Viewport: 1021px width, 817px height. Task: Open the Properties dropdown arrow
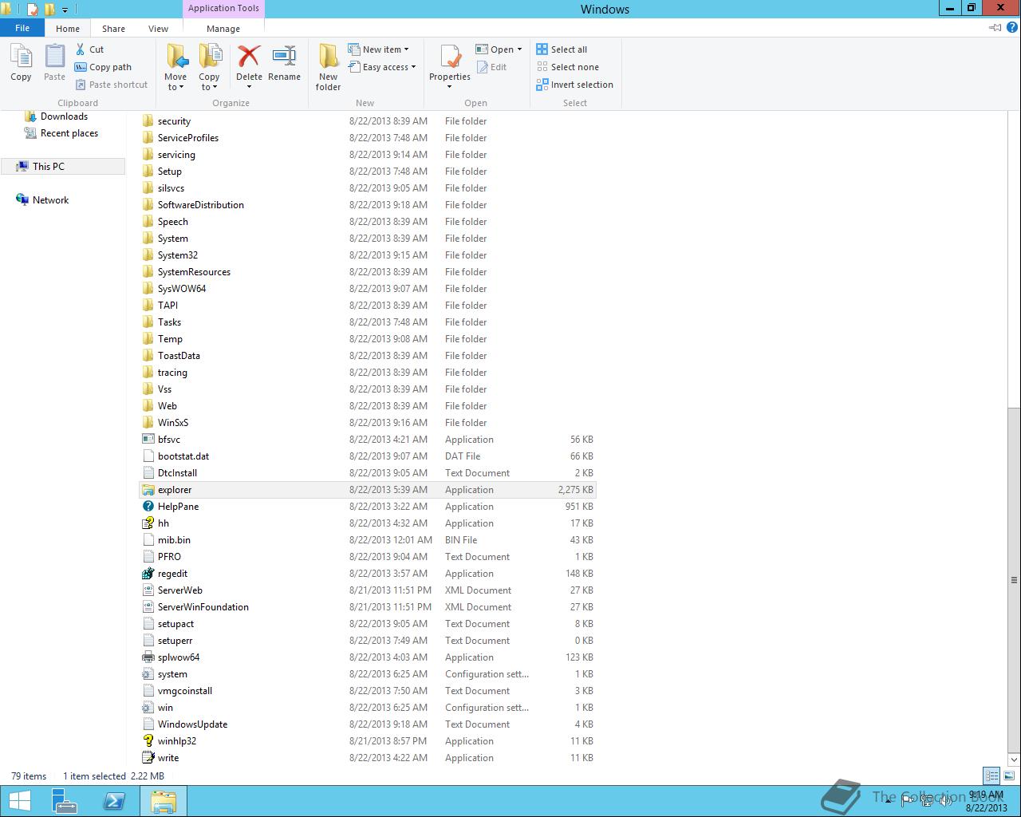coord(450,87)
